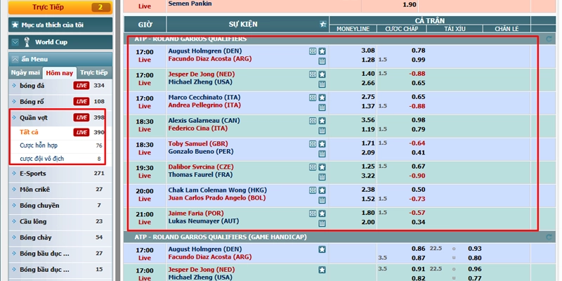Viewport: 562px width, 281px height.
Task: Click the favorites star in SỰ KIỆN header
Action: tap(323, 25)
